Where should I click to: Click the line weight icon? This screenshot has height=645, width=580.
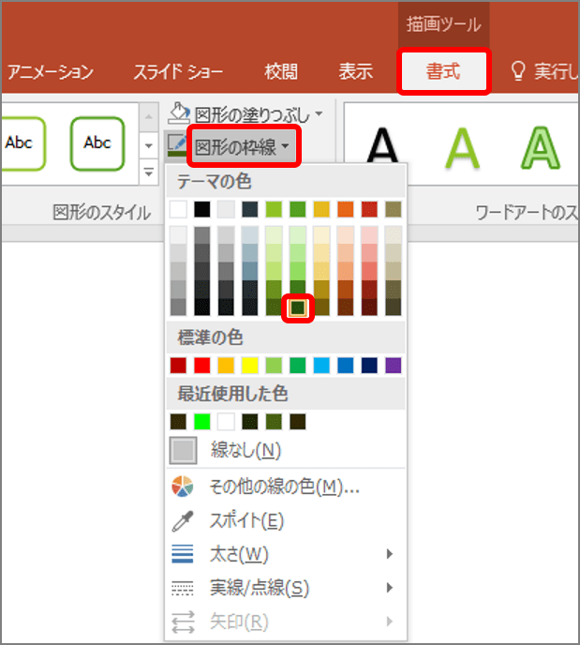pos(183,554)
